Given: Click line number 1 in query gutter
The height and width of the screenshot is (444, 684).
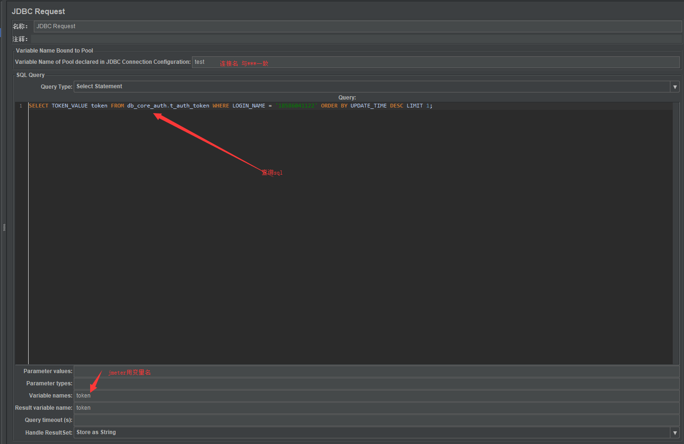Looking at the screenshot, I should click(x=20, y=105).
